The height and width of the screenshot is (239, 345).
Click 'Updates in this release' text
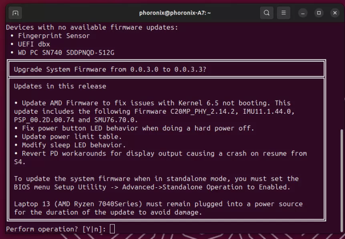tap(60, 86)
